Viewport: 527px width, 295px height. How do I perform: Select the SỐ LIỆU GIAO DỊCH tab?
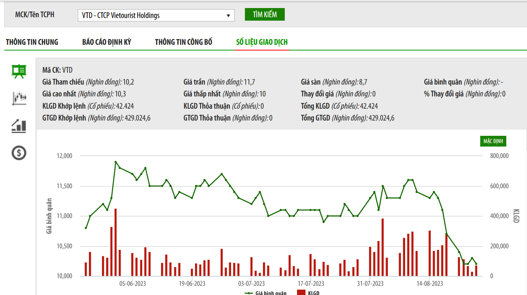point(262,42)
